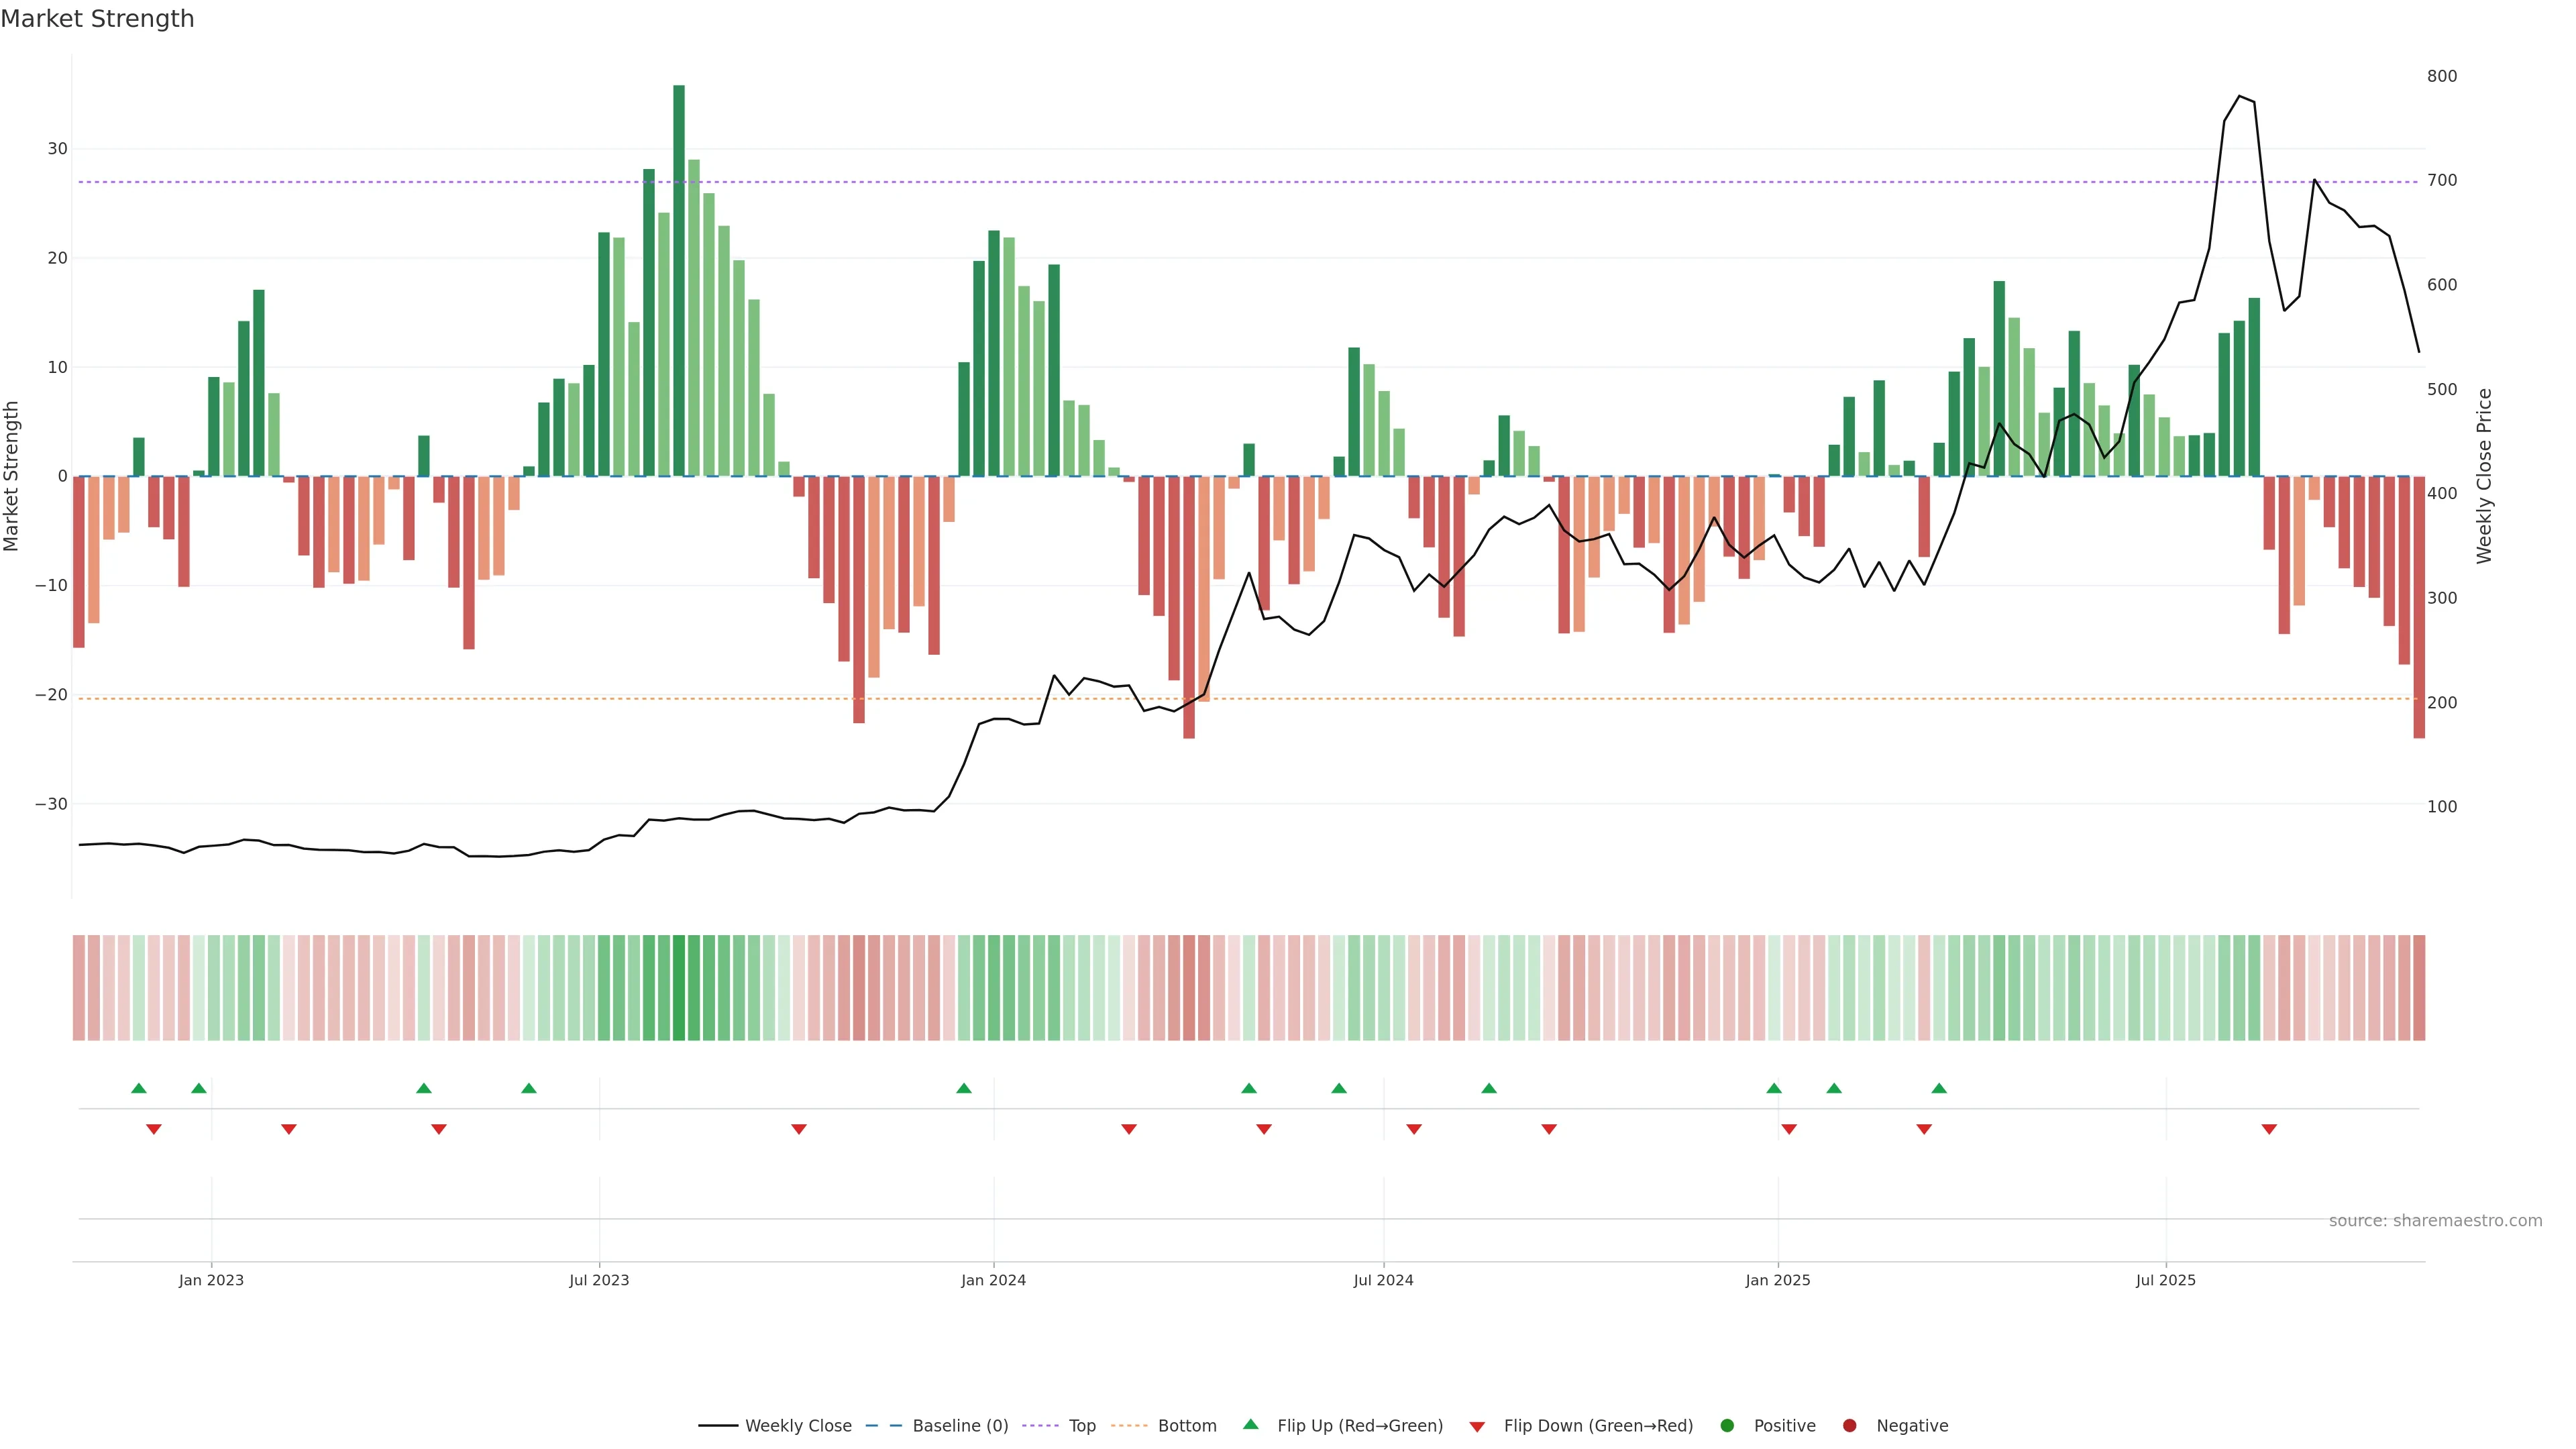Image resolution: width=2576 pixels, height=1449 pixels.
Task: Click the Negative red circle legend icon
Action: click(x=1849, y=1425)
